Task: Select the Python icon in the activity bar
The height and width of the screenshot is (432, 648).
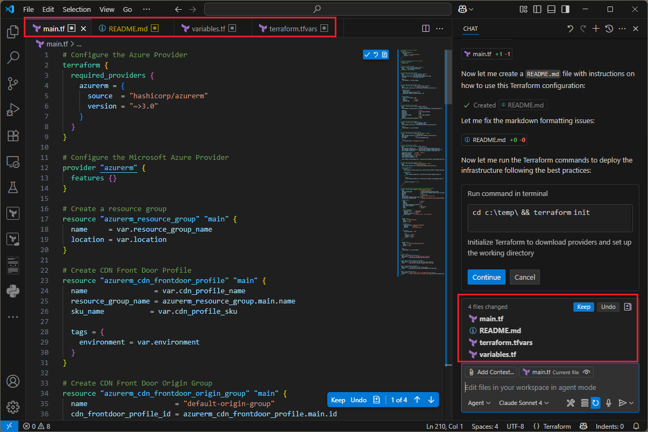Action: (x=13, y=291)
